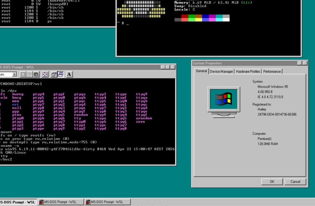
Task: Click the 'Pentium(r)' computer text
Action: [264, 139]
